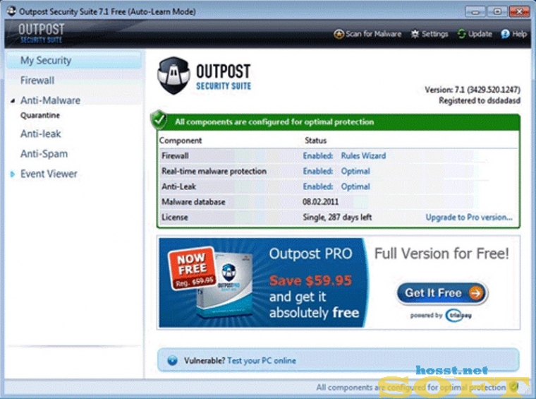This screenshot has width=536, height=399.
Task: Minimize the Outpost window
Action: (475, 11)
